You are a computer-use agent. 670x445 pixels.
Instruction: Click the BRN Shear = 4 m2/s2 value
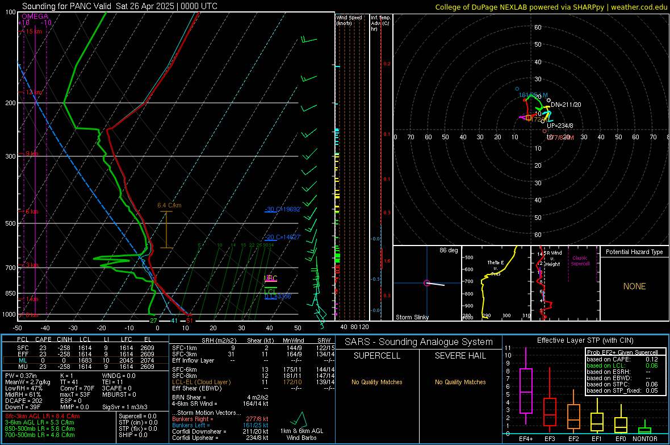(x=220, y=397)
